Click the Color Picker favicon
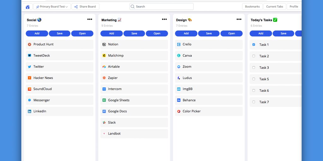323x161 pixels. 179,111
